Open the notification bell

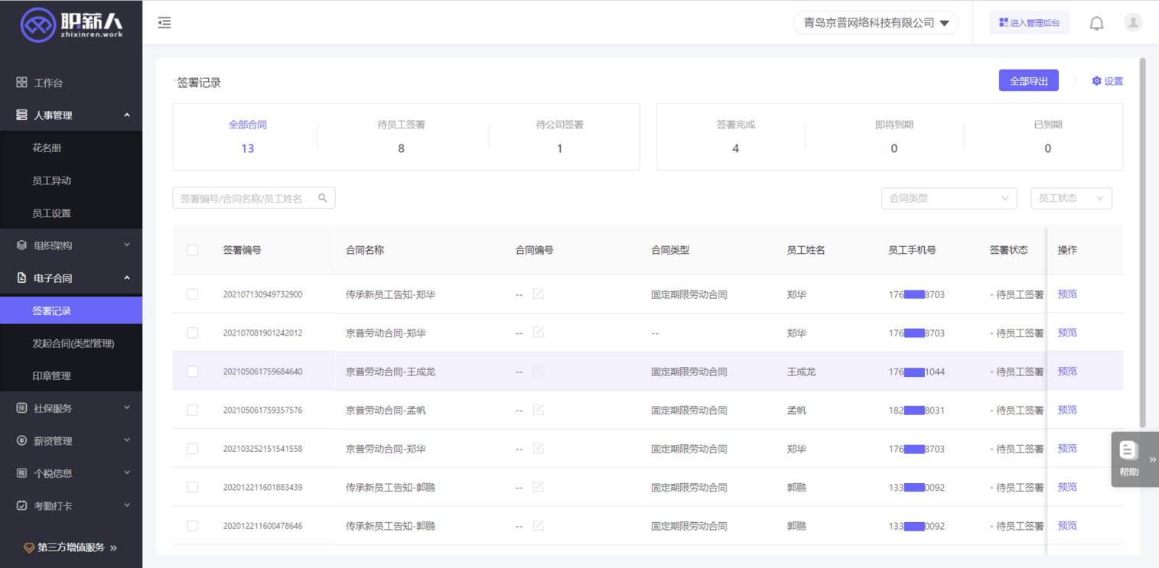(x=1096, y=24)
